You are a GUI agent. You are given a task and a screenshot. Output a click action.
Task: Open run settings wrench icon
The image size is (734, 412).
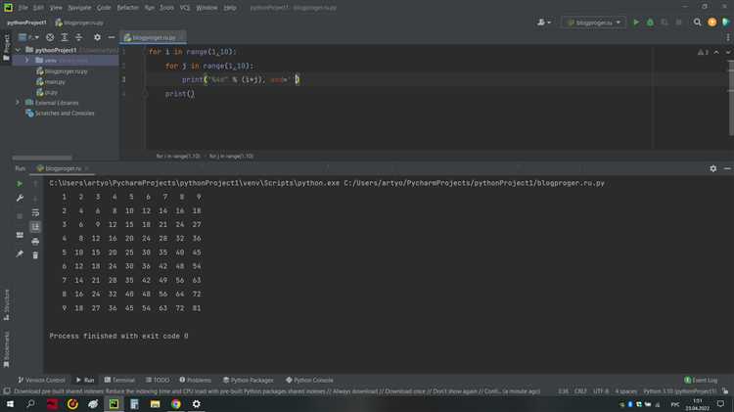click(20, 198)
